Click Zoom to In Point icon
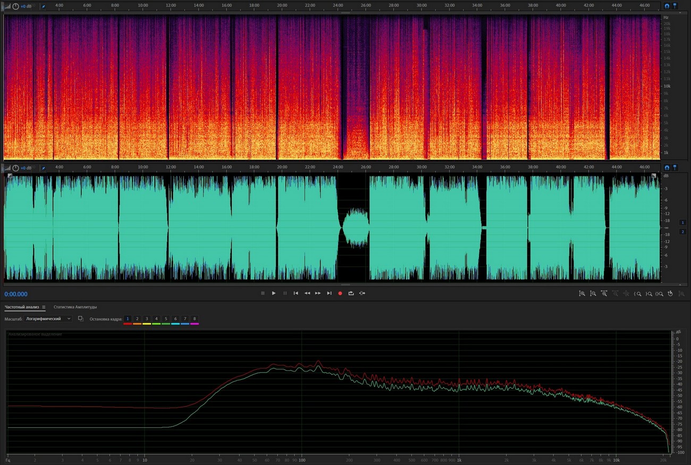Viewport: 691px width, 465px height. click(x=638, y=294)
